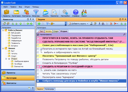Collapse the Почитать в интернете subtasks

click(41, 49)
